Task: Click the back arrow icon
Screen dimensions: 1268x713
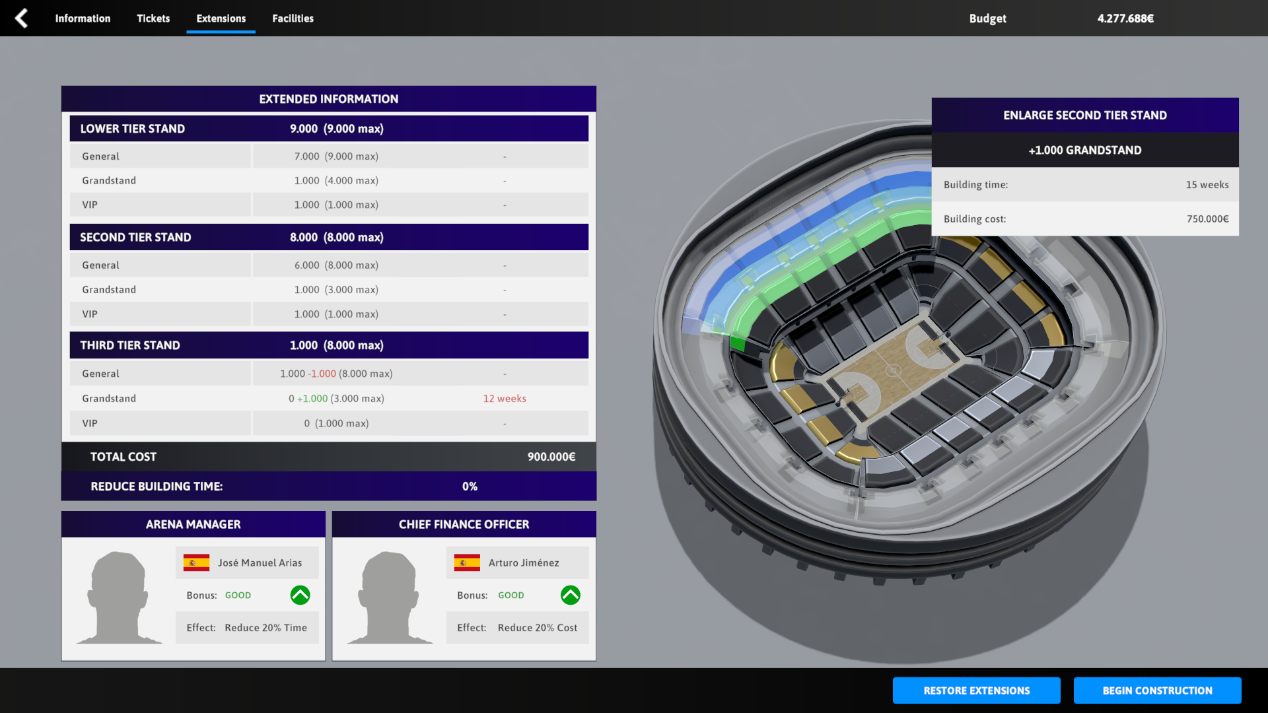Action: [x=21, y=18]
